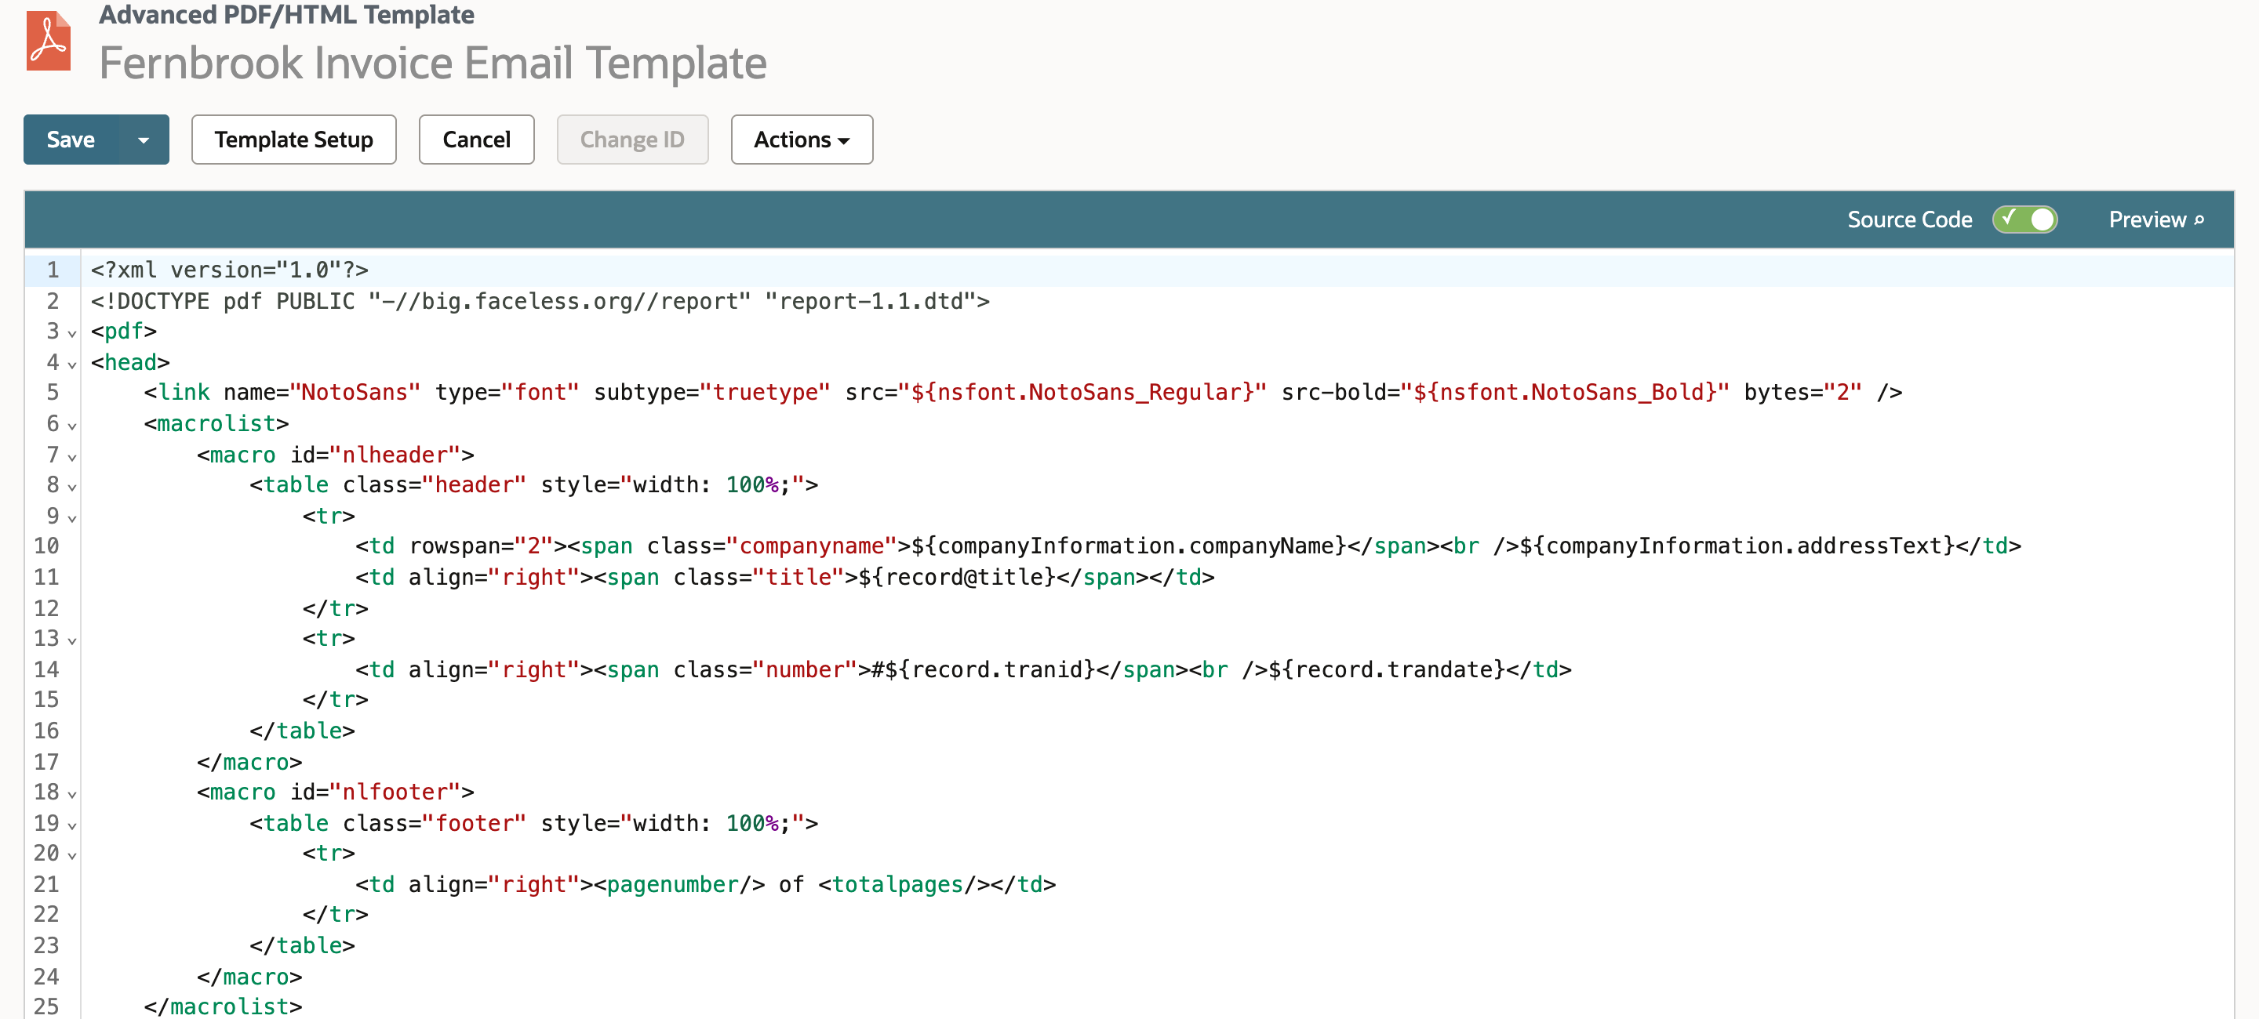This screenshot has height=1019, width=2259.
Task: Fold the tr element on line 13
Action: pos(72,640)
